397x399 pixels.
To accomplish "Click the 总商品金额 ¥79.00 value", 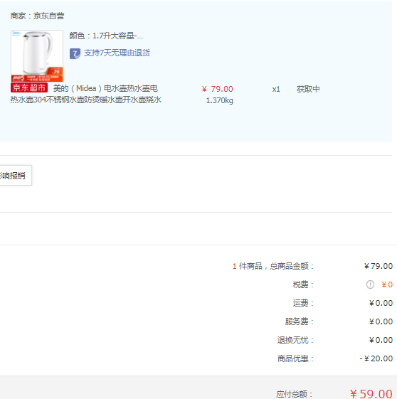I will pyautogui.click(x=379, y=266).
